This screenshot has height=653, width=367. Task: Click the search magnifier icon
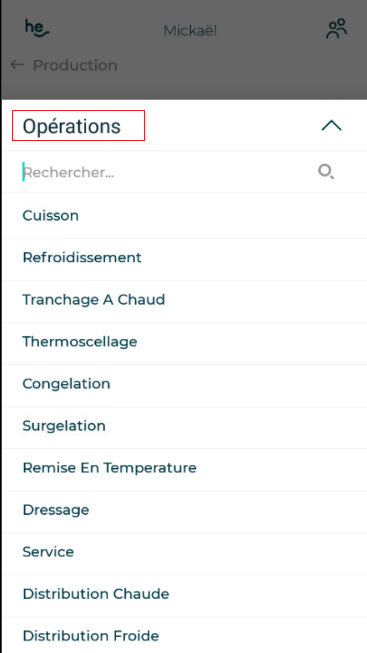(x=326, y=172)
